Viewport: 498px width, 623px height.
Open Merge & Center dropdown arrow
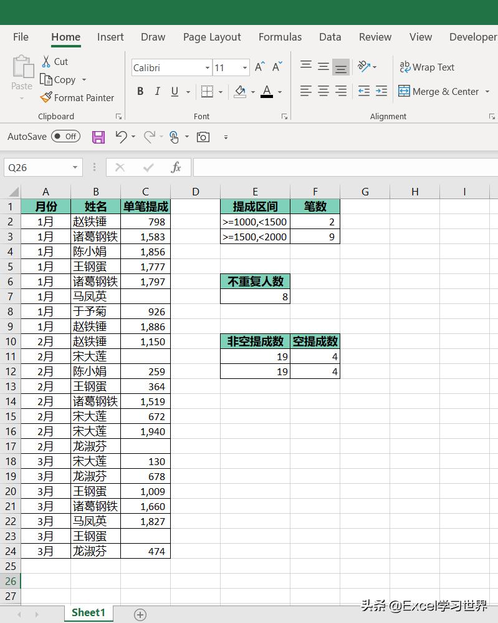pos(487,92)
